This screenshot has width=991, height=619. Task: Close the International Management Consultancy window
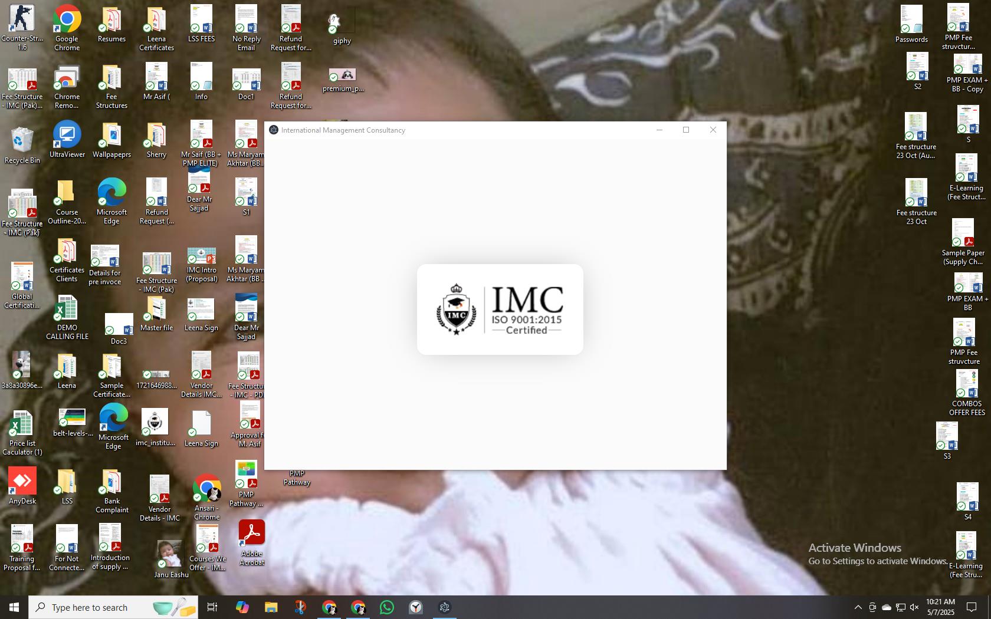coord(713,130)
